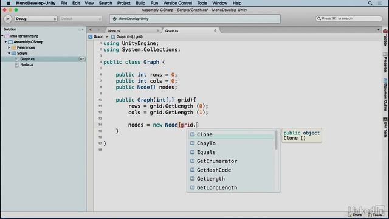Viewport: 389px width, 219px height.
Task: Open the Edit menu
Action: pyautogui.click(x=75, y=3)
